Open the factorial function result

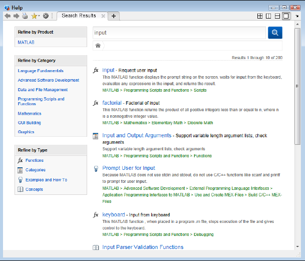(112, 103)
